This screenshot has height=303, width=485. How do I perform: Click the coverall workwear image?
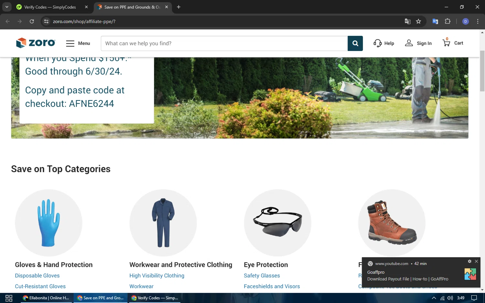(x=163, y=223)
